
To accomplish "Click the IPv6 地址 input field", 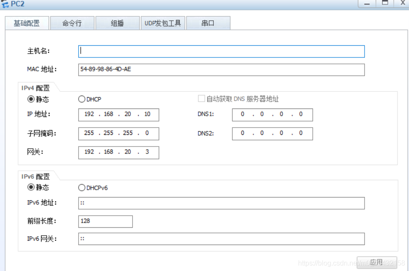I will (222, 203).
